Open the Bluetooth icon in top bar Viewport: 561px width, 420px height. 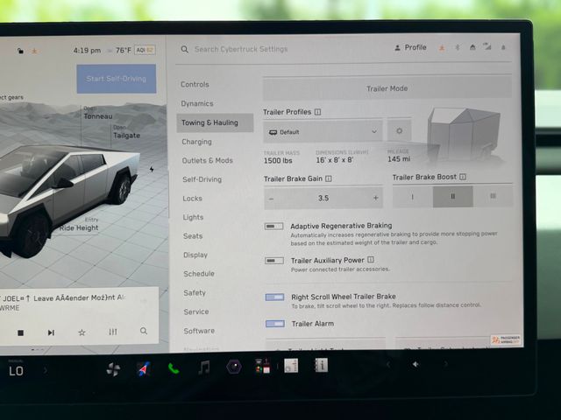pyautogui.click(x=458, y=47)
